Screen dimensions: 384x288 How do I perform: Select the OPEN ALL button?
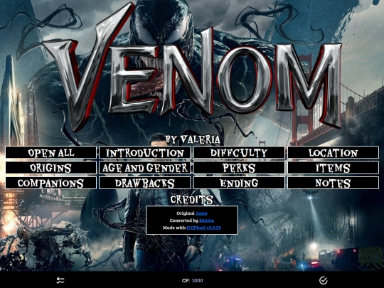(x=51, y=153)
